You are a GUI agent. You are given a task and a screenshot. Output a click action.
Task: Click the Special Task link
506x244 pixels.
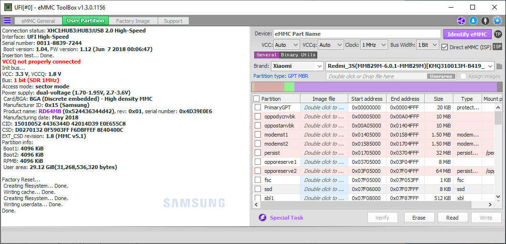coord(287,218)
